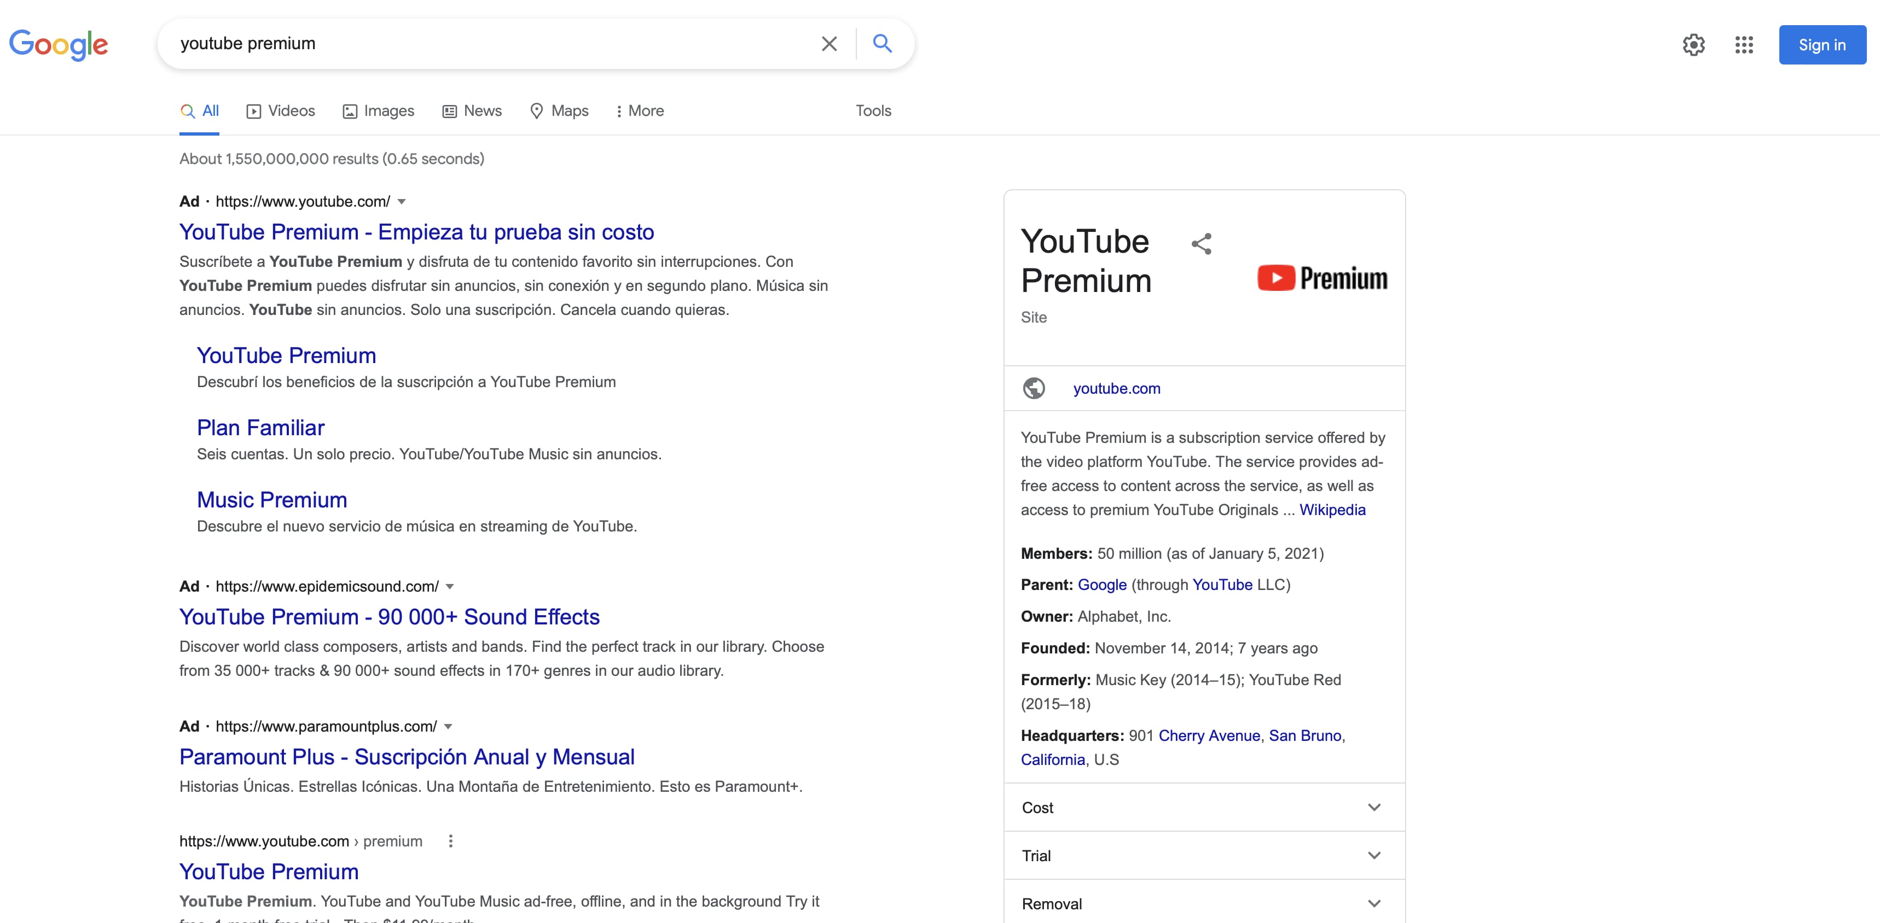Click the Google link in Parent row
1880x923 pixels.
pyautogui.click(x=1102, y=585)
